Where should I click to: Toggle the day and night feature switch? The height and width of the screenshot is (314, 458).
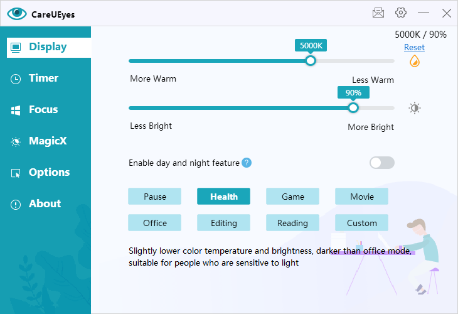tap(381, 163)
